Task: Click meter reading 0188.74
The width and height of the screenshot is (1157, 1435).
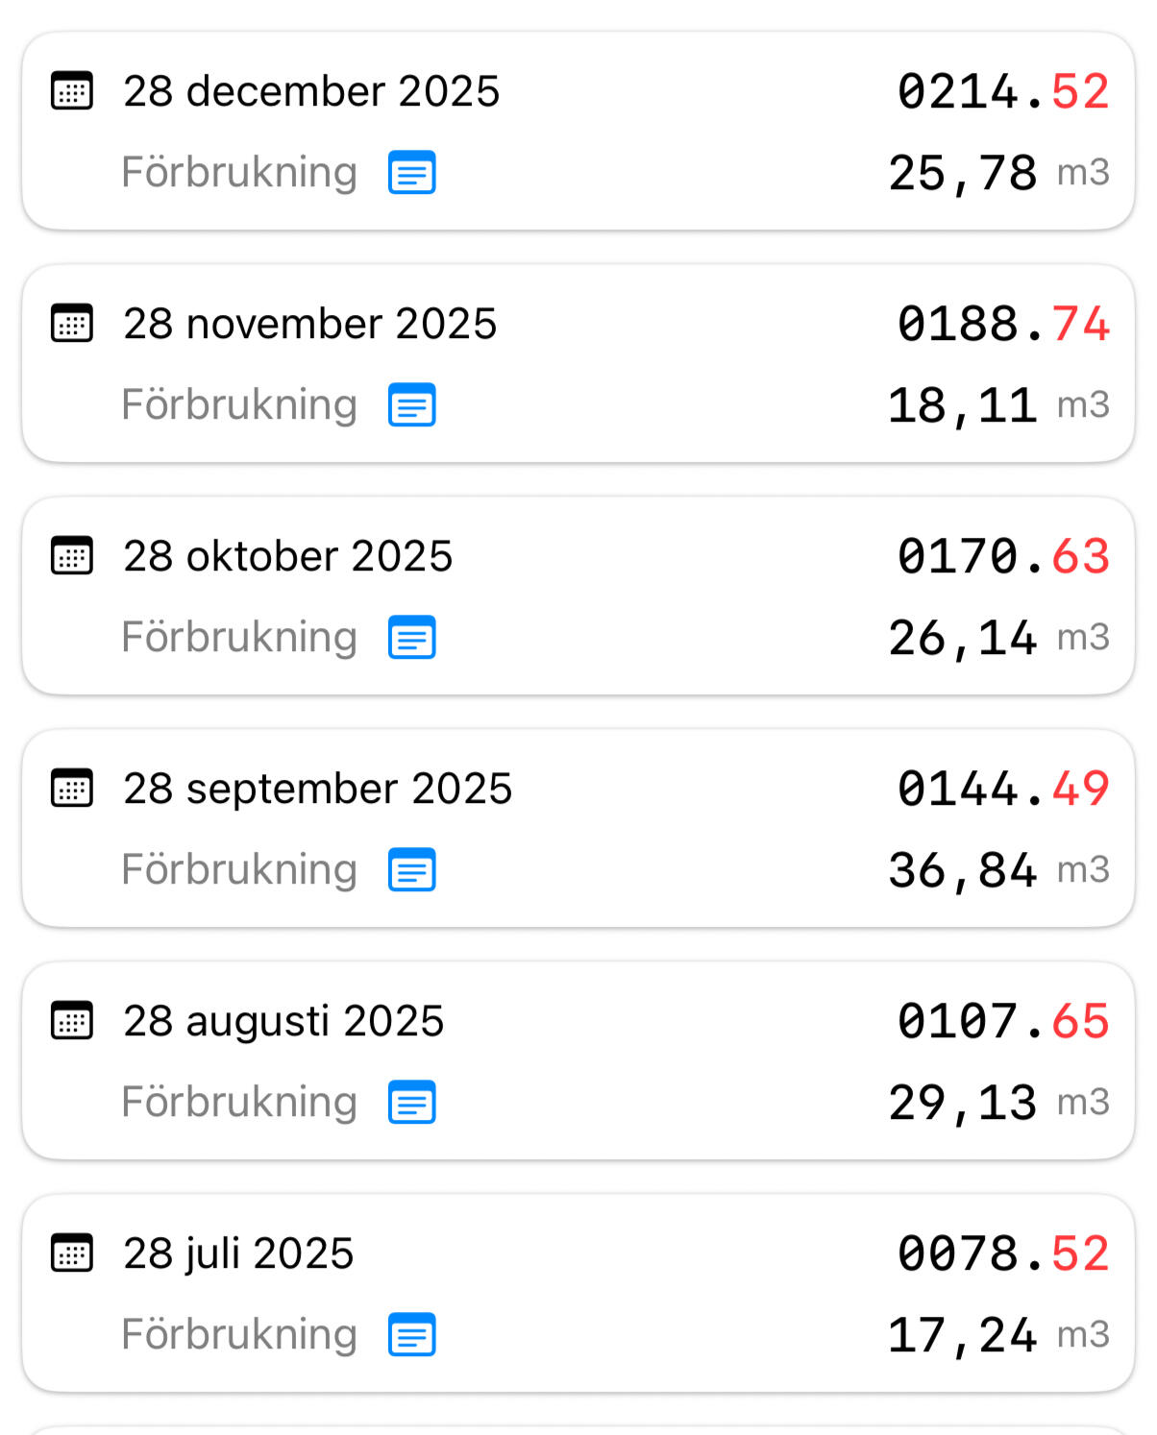Action: [x=1002, y=324]
